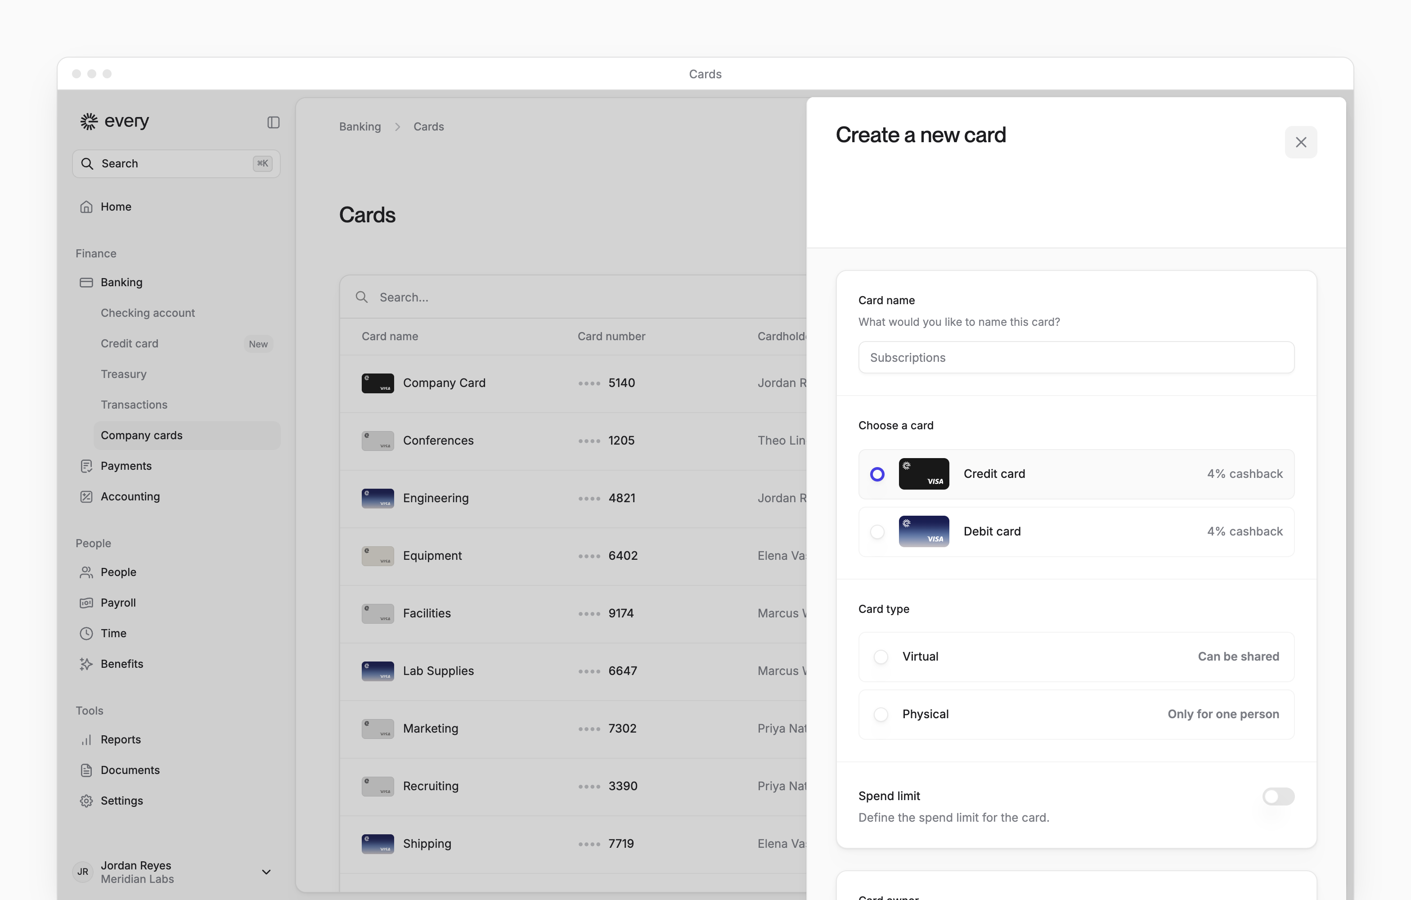The image size is (1411, 900).
Task: Click the Home house icon
Action: tap(86, 207)
